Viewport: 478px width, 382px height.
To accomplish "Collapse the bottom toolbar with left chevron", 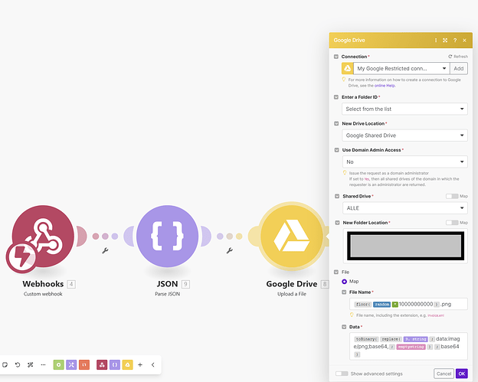I will [152, 364].
